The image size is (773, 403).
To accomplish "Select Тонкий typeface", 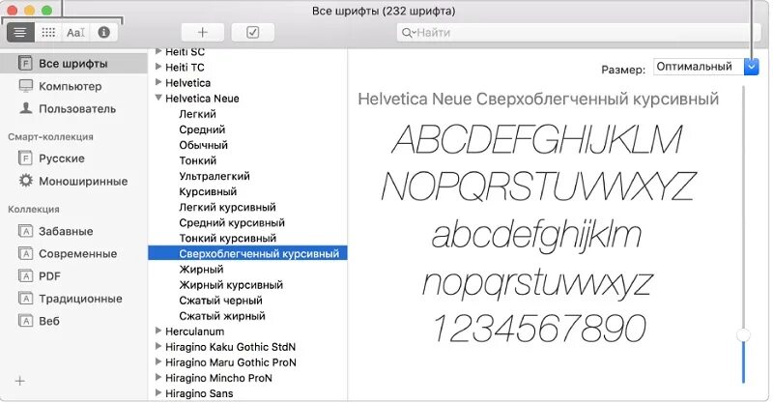I will 198,160.
